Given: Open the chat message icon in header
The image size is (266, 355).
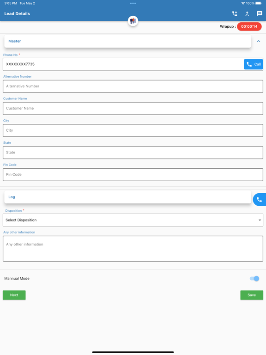Looking at the screenshot, I should [260, 13].
